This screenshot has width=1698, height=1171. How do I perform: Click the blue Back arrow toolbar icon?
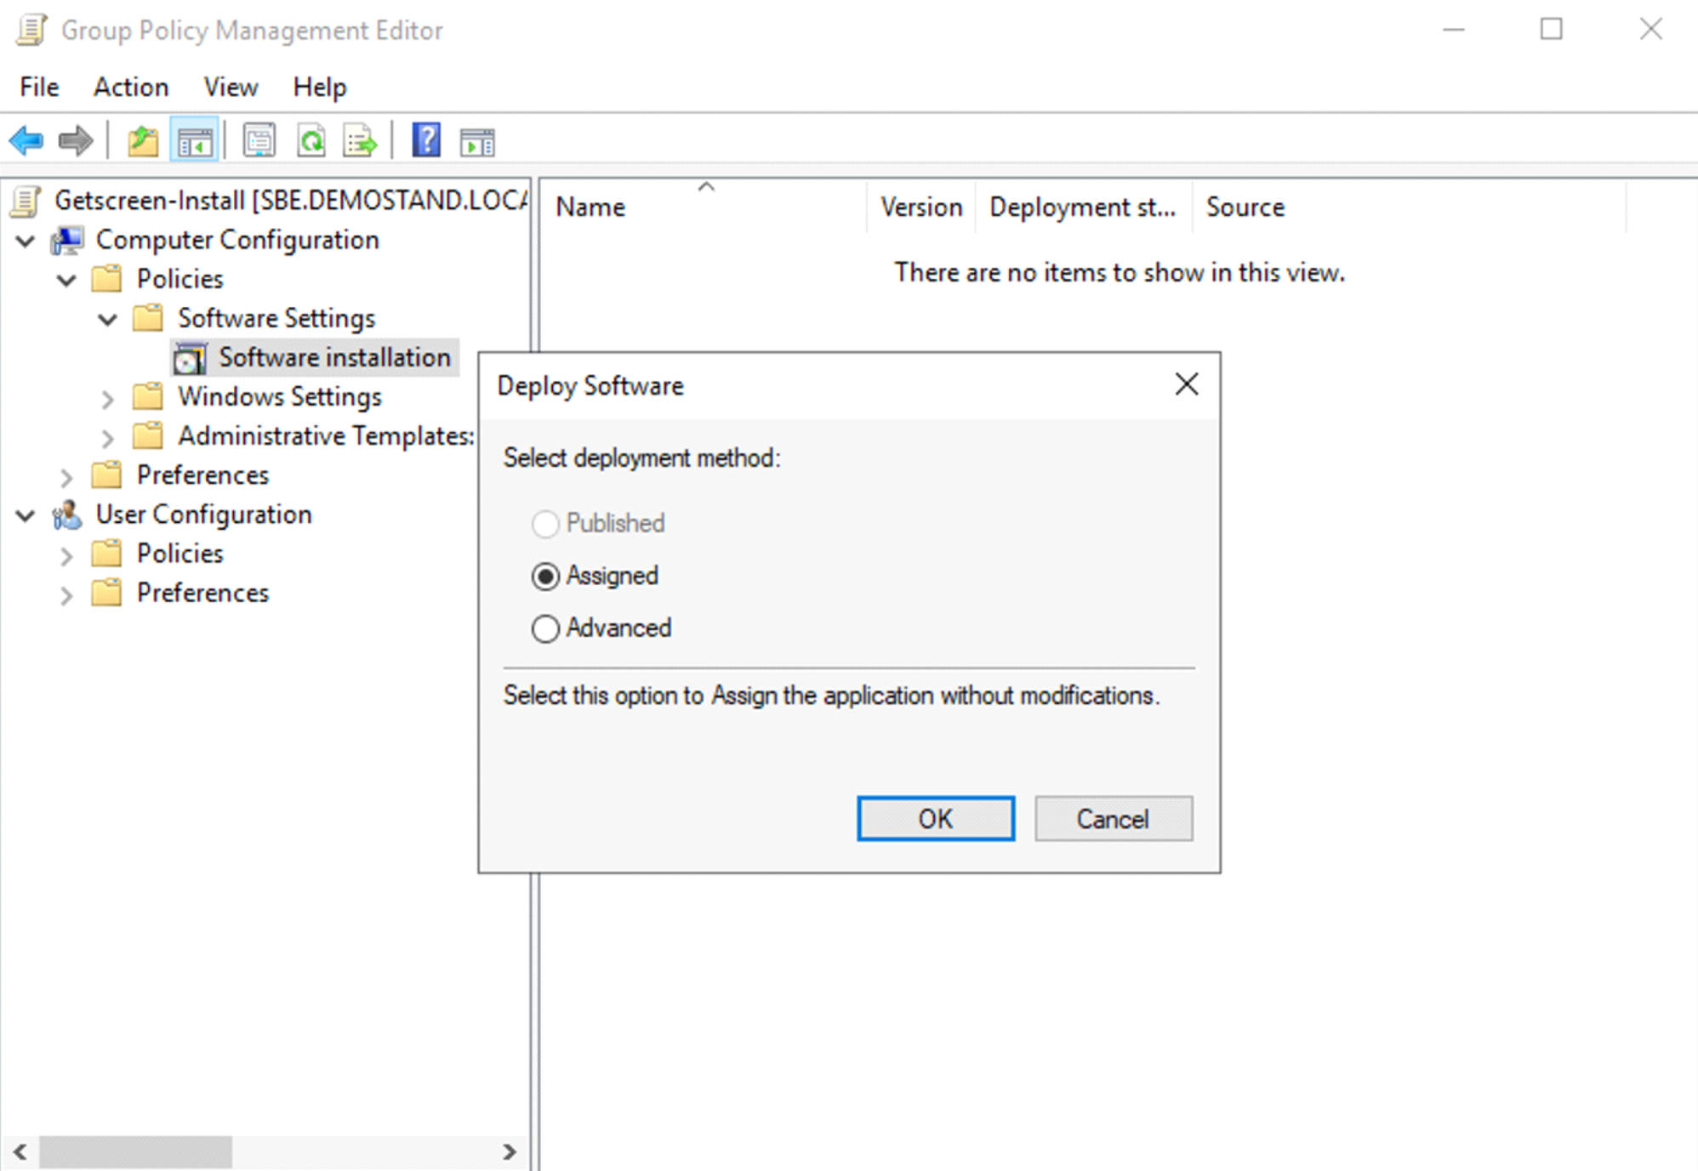27,140
